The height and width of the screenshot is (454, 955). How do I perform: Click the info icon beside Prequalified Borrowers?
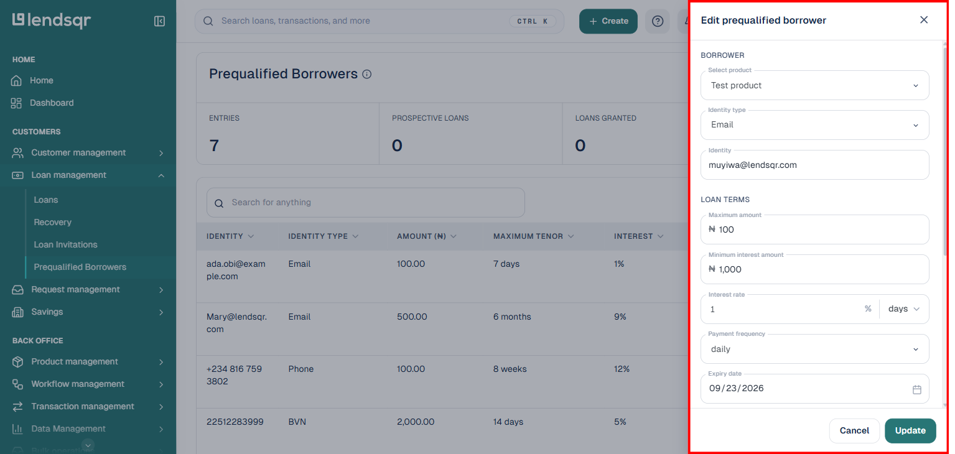click(367, 75)
